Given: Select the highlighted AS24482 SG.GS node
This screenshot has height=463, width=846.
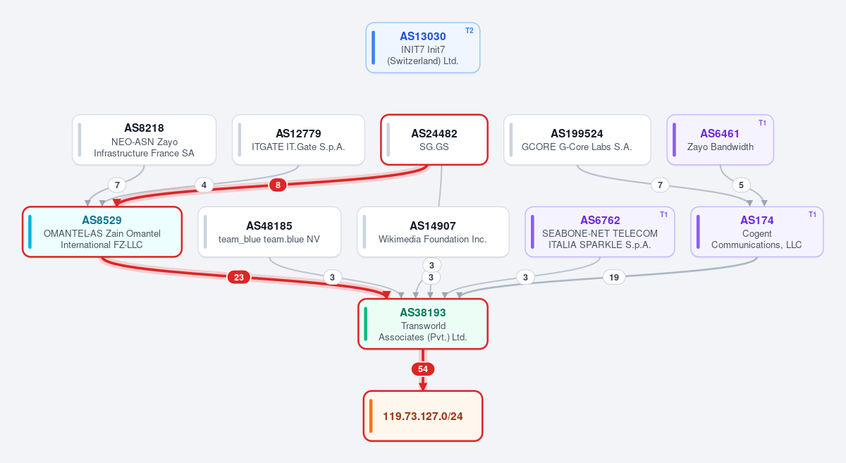Looking at the screenshot, I should pyautogui.click(x=434, y=140).
